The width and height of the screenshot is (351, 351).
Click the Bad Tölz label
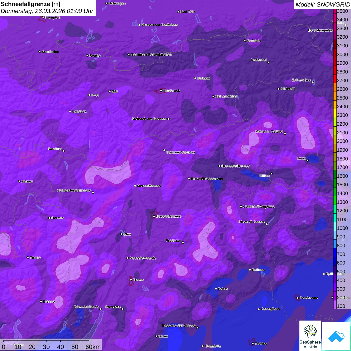(188, 12)
